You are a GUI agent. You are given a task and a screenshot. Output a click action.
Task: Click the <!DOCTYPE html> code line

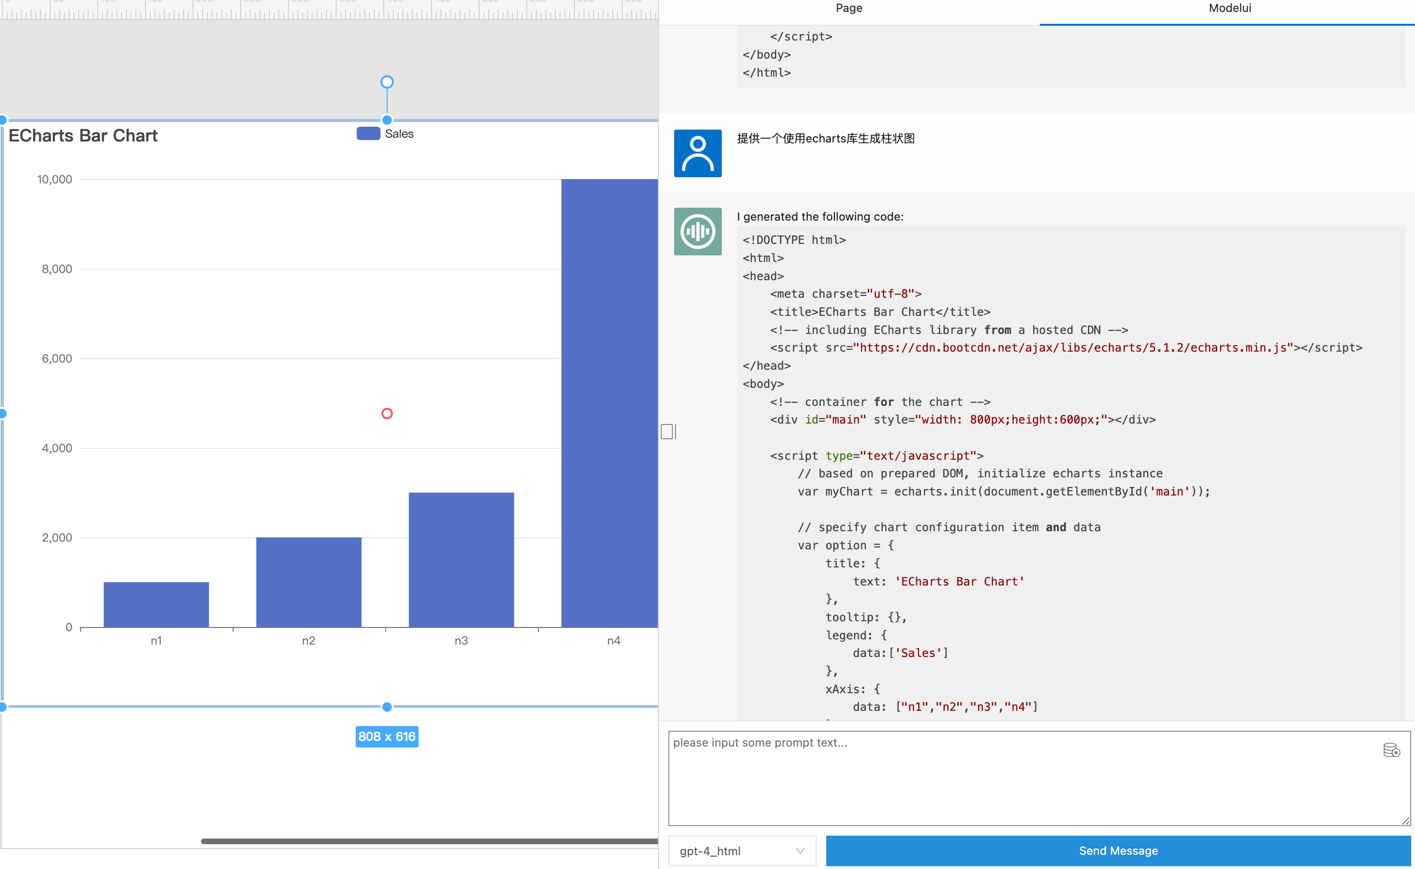[x=794, y=240]
